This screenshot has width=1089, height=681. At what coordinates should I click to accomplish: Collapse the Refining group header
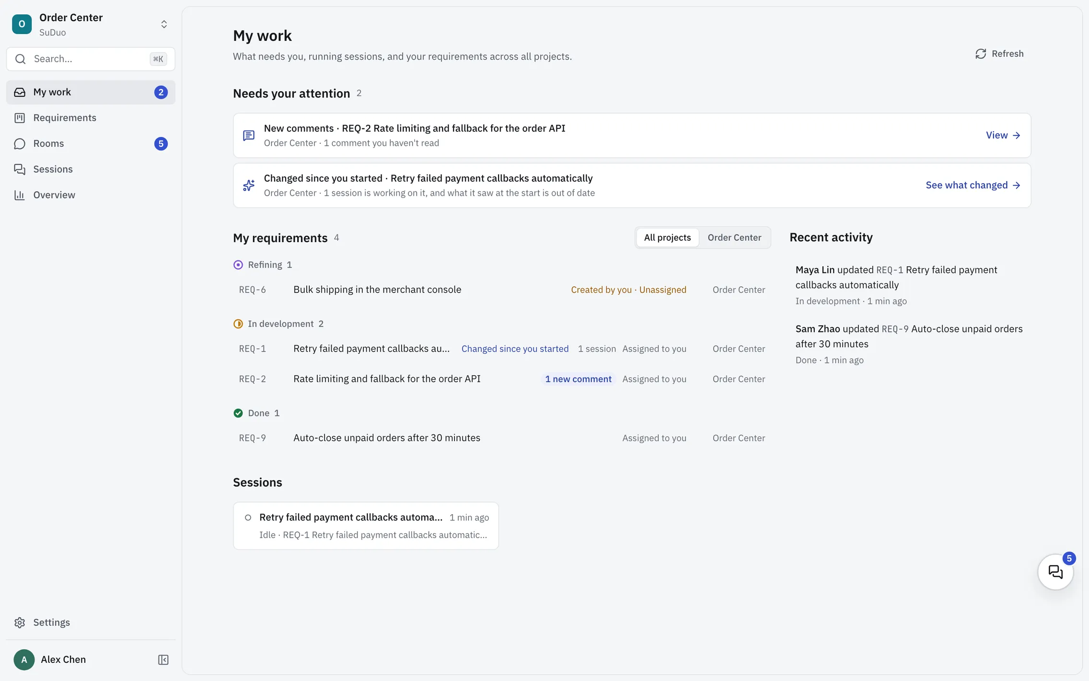coord(263,265)
